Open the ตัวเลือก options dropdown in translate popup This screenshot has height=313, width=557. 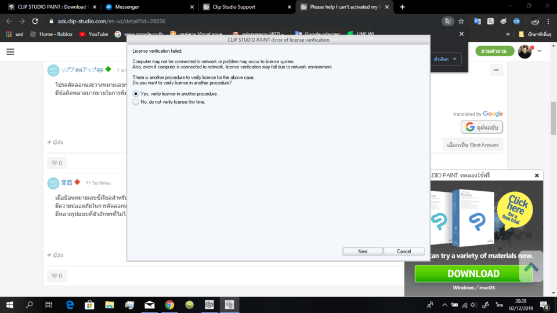[x=446, y=59]
